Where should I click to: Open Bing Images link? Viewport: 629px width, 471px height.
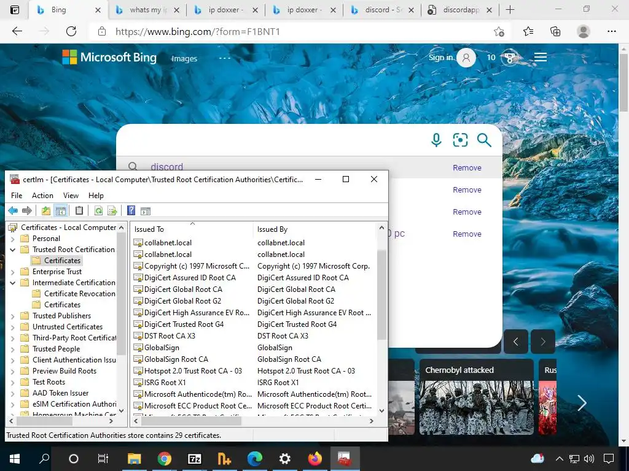click(x=184, y=58)
